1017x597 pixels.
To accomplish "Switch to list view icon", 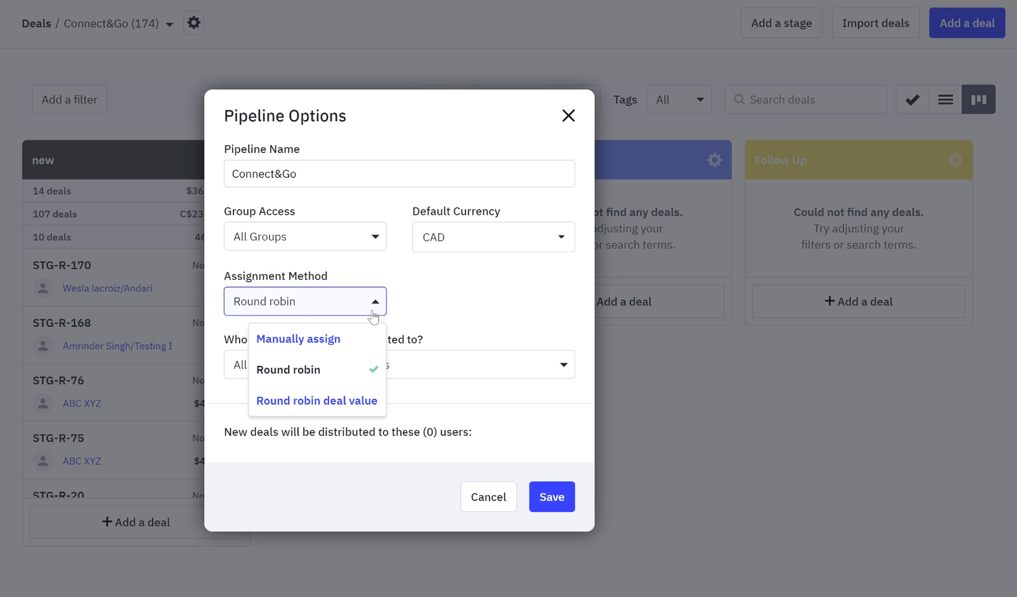I will [945, 100].
